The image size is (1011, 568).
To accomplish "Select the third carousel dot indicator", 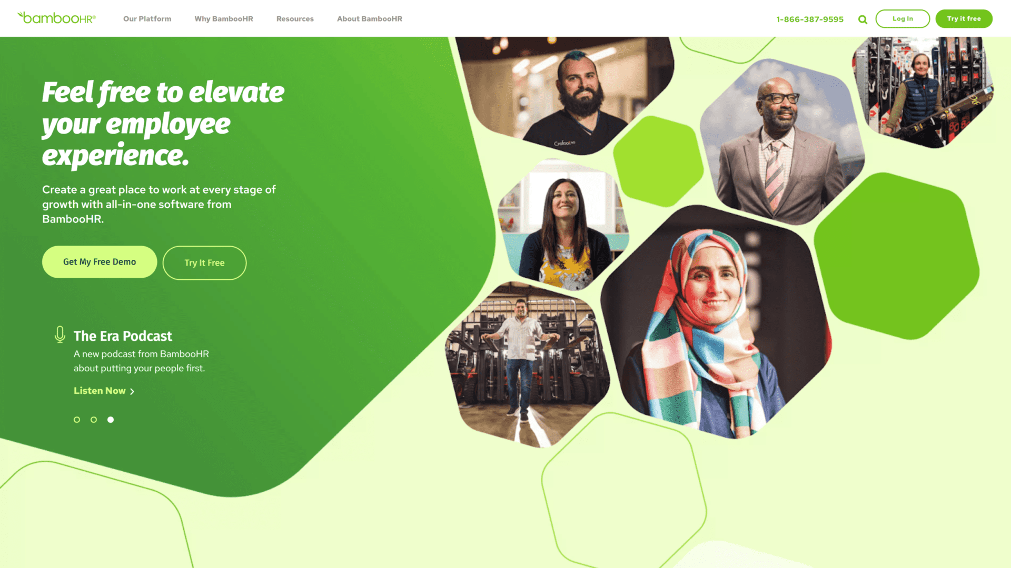I will point(111,420).
